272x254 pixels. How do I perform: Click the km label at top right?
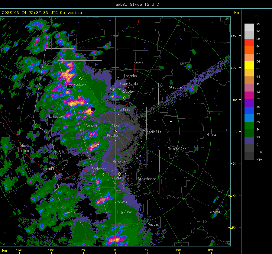coord(236,13)
